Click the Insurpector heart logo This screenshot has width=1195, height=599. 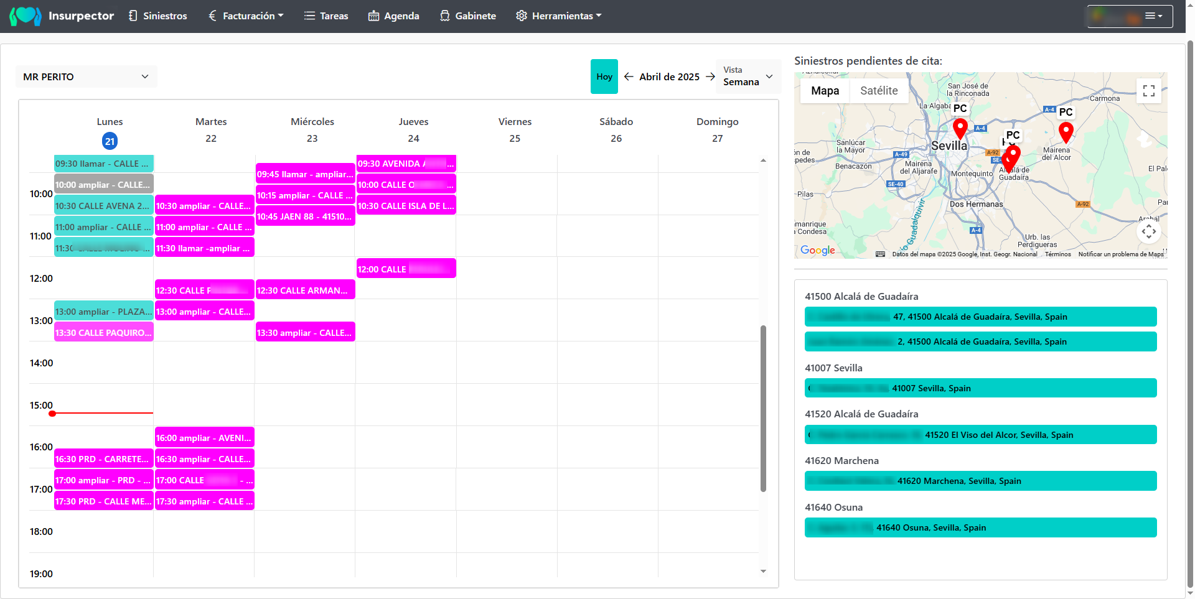[x=25, y=16]
